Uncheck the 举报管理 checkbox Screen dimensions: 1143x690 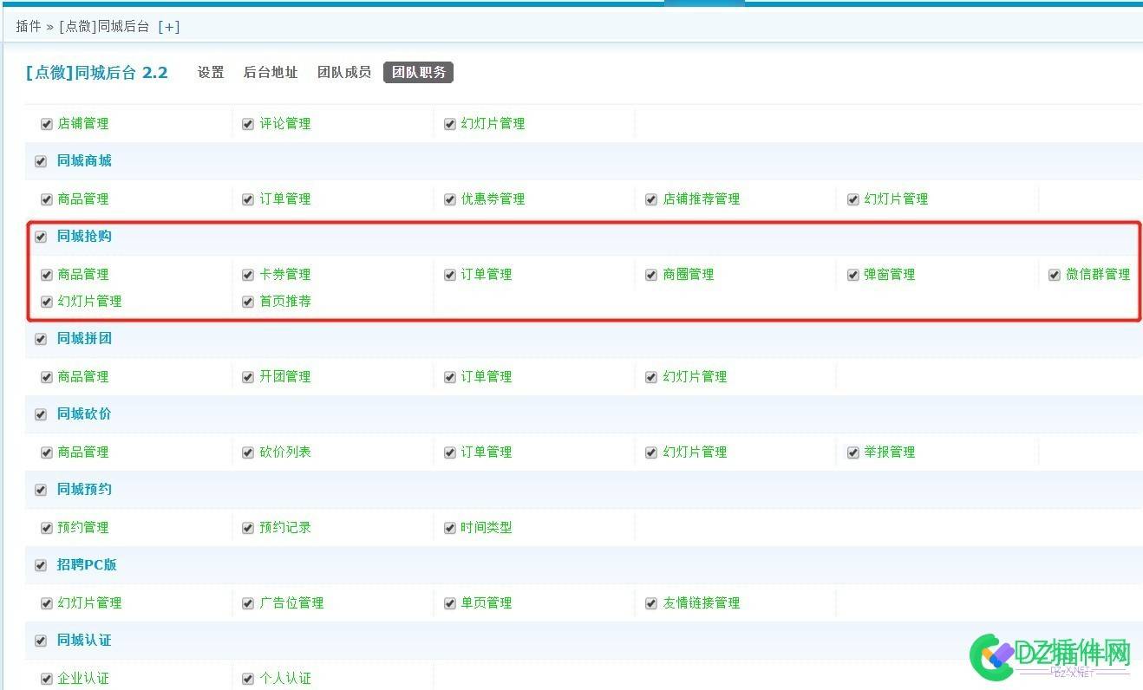pos(852,452)
